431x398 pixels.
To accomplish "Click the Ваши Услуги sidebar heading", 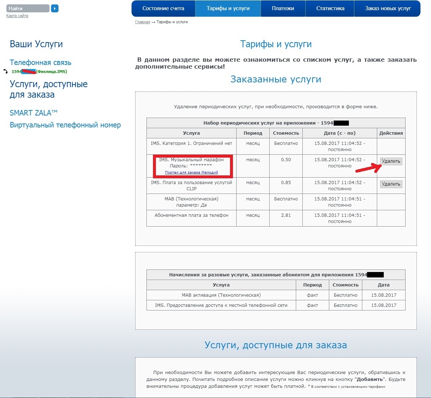I will click(36, 44).
